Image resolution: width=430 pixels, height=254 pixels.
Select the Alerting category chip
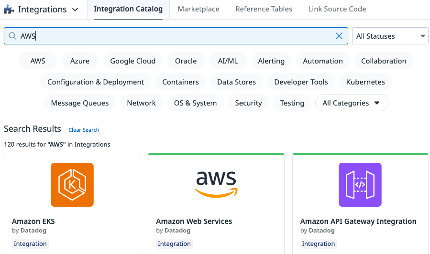271,61
